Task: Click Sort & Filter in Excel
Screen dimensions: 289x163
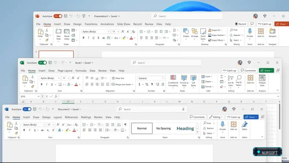Action: (231, 81)
